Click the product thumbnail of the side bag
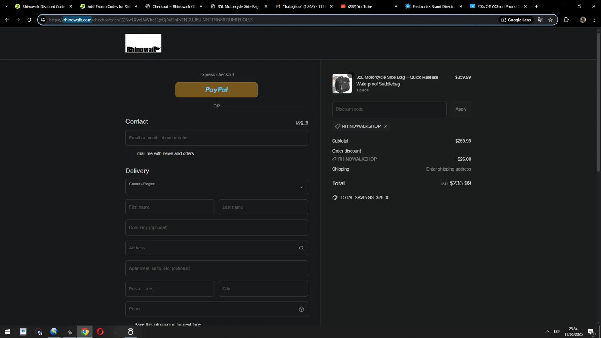The image size is (601, 338). (342, 84)
